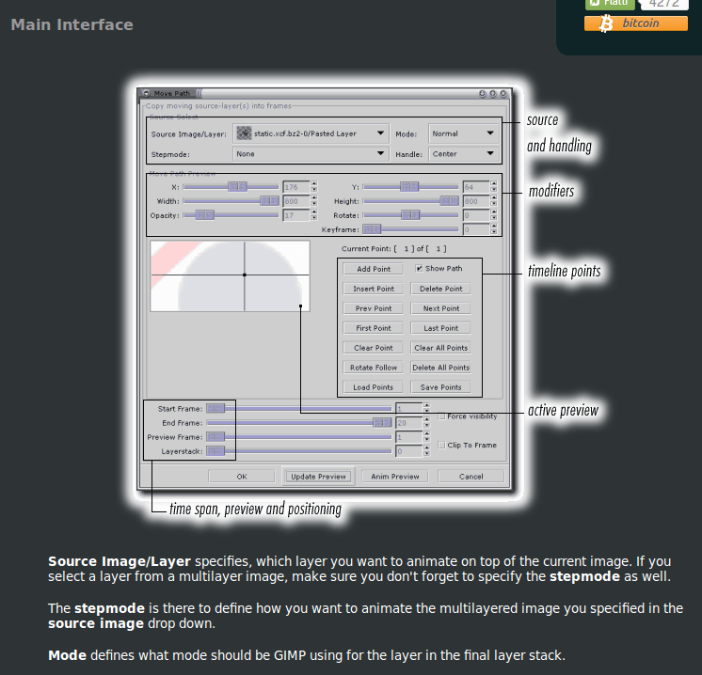Open the Source Image/Layer dropdown
Screen dimensions: 702x675
point(311,133)
